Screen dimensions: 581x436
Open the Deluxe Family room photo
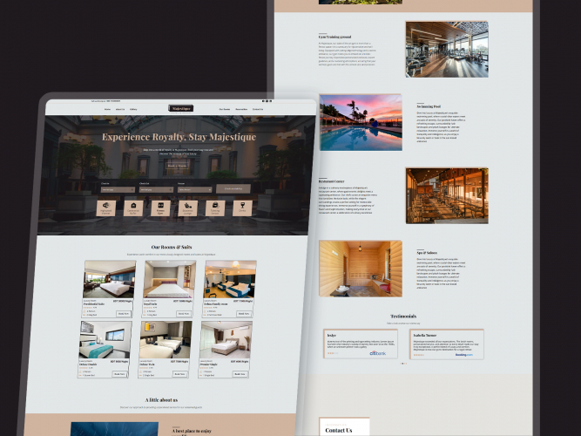(x=230, y=279)
